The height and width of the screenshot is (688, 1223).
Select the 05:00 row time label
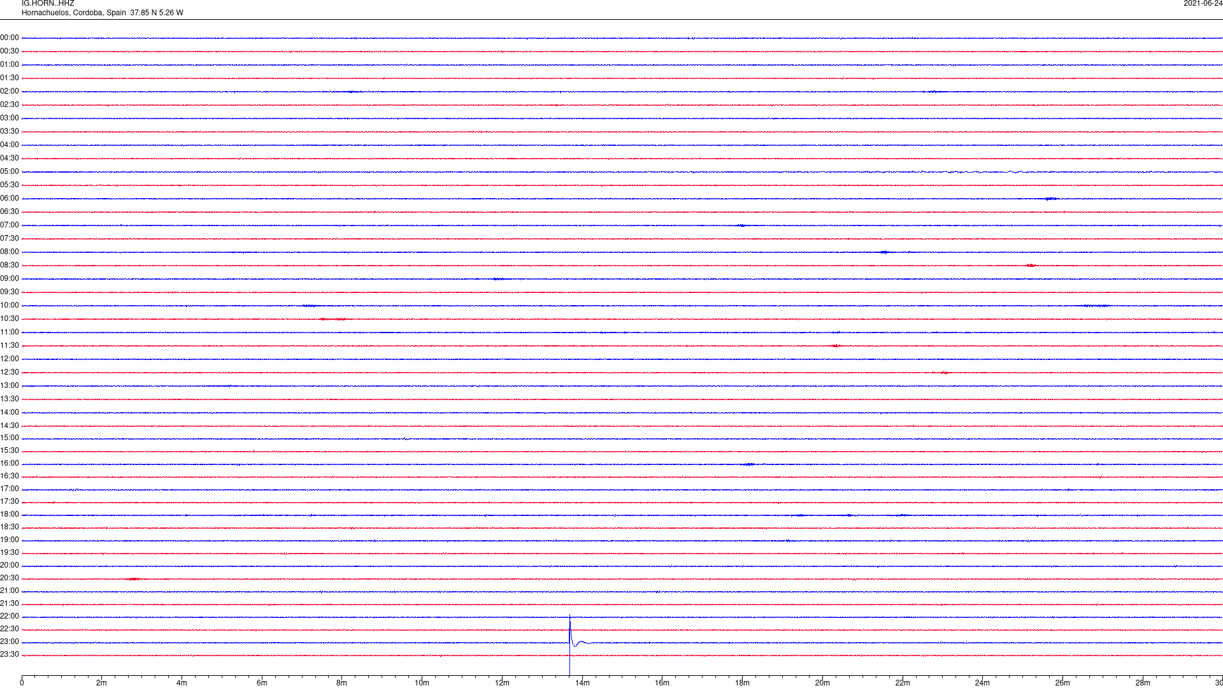[10, 171]
